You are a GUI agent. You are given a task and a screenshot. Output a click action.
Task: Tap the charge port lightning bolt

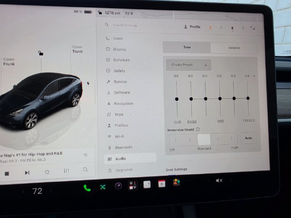coord(88,83)
